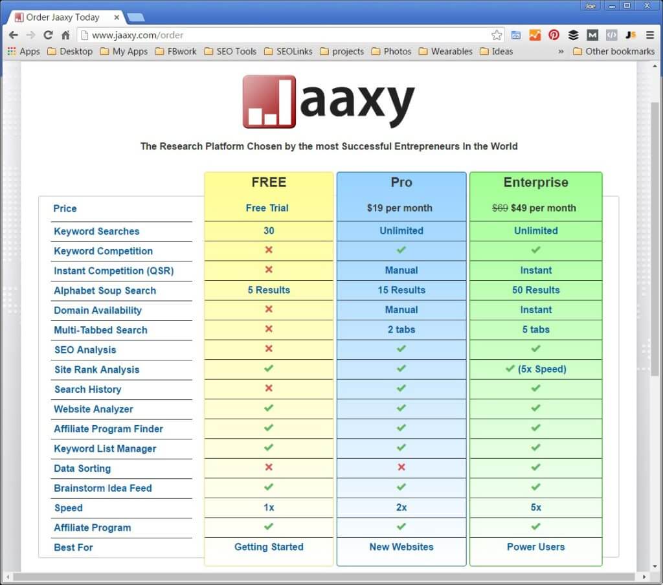Image resolution: width=663 pixels, height=585 pixels.
Task: Open the Photos bookmarks folder
Action: coord(392,52)
